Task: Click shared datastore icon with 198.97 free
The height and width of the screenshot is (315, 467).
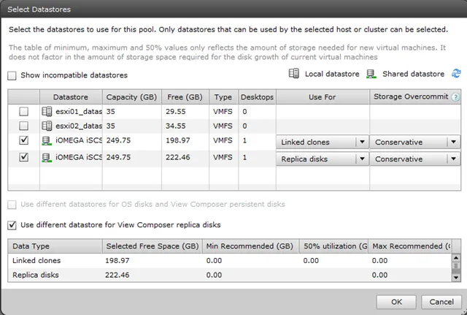Action: pyautogui.click(x=47, y=140)
